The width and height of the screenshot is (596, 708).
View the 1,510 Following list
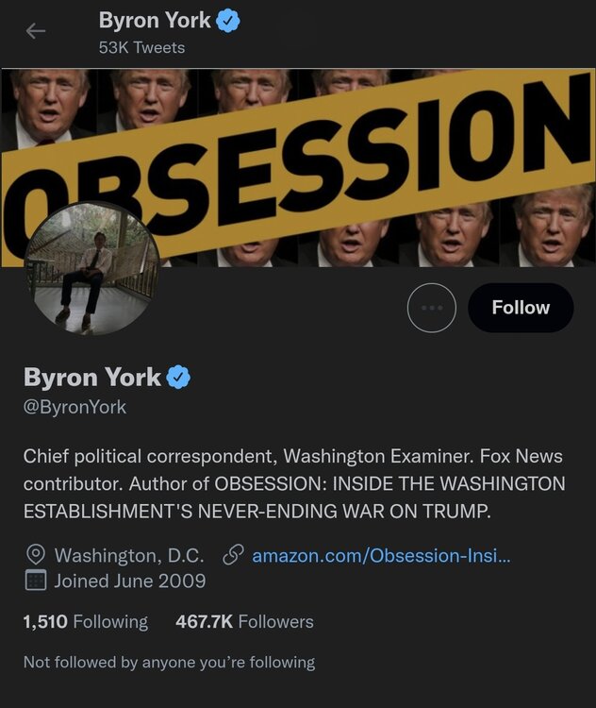pos(86,622)
